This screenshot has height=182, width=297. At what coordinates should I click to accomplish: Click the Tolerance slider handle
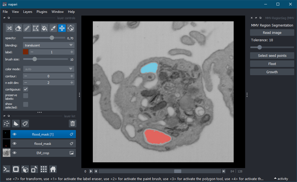(x=260, y=47)
